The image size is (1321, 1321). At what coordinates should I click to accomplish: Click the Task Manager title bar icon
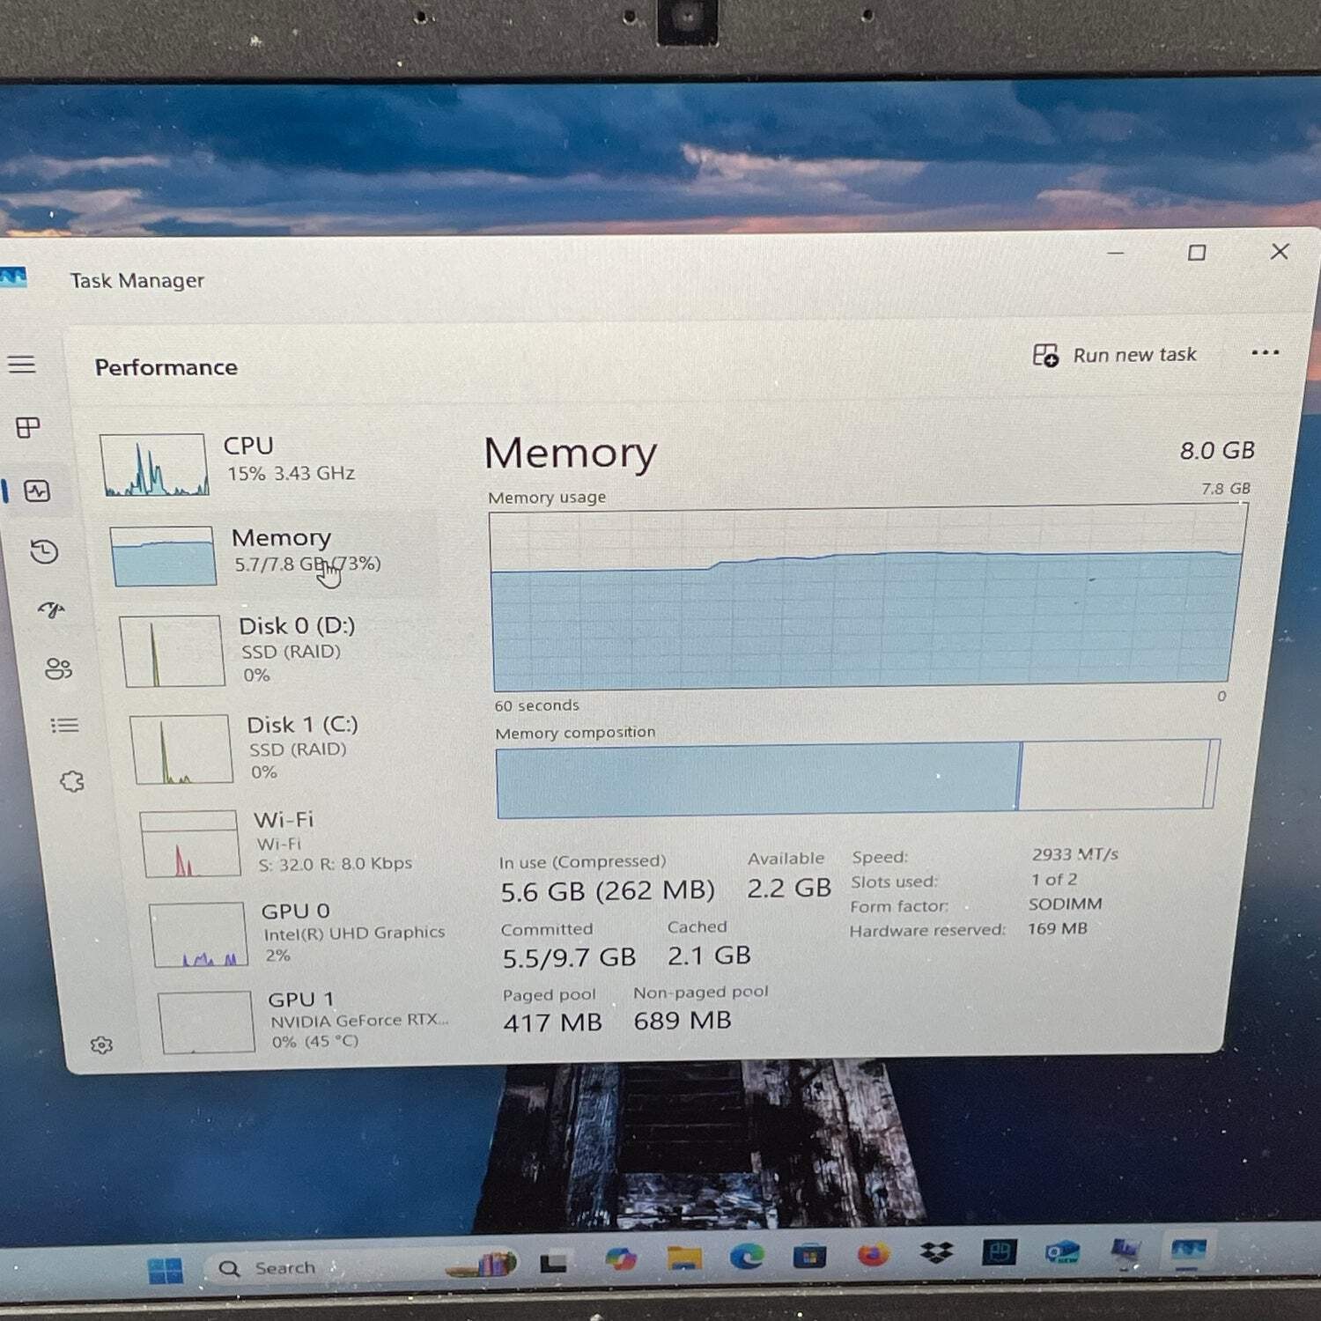point(12,279)
